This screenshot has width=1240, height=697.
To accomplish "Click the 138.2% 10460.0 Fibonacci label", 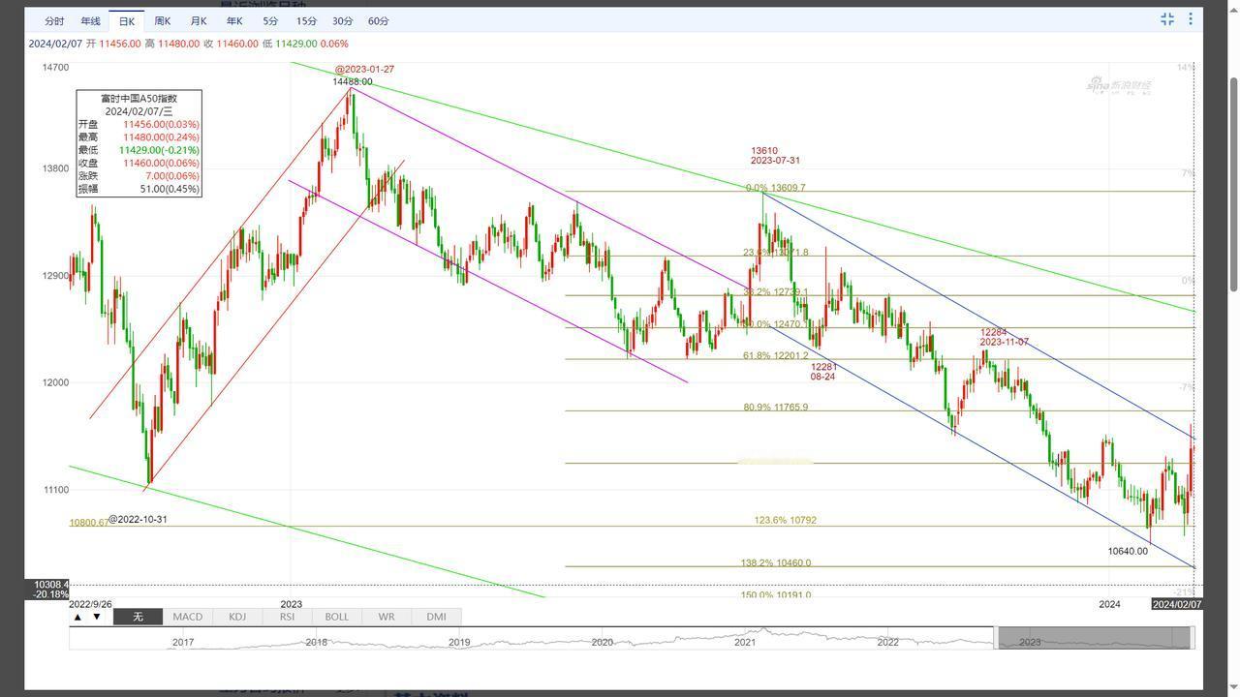I will coord(775,563).
